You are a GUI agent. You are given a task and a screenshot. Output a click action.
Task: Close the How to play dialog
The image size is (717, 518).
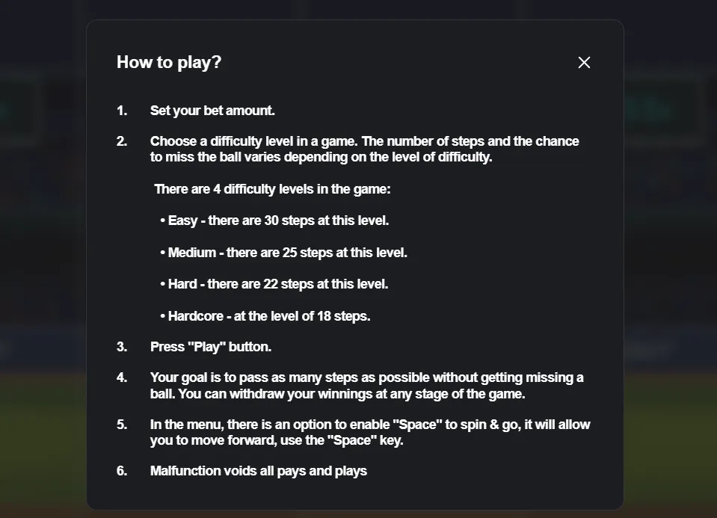click(584, 63)
